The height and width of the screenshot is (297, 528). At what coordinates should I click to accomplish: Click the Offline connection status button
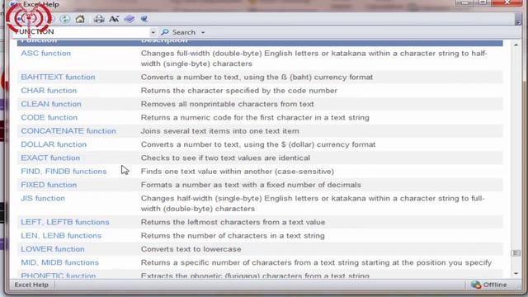tap(489, 285)
